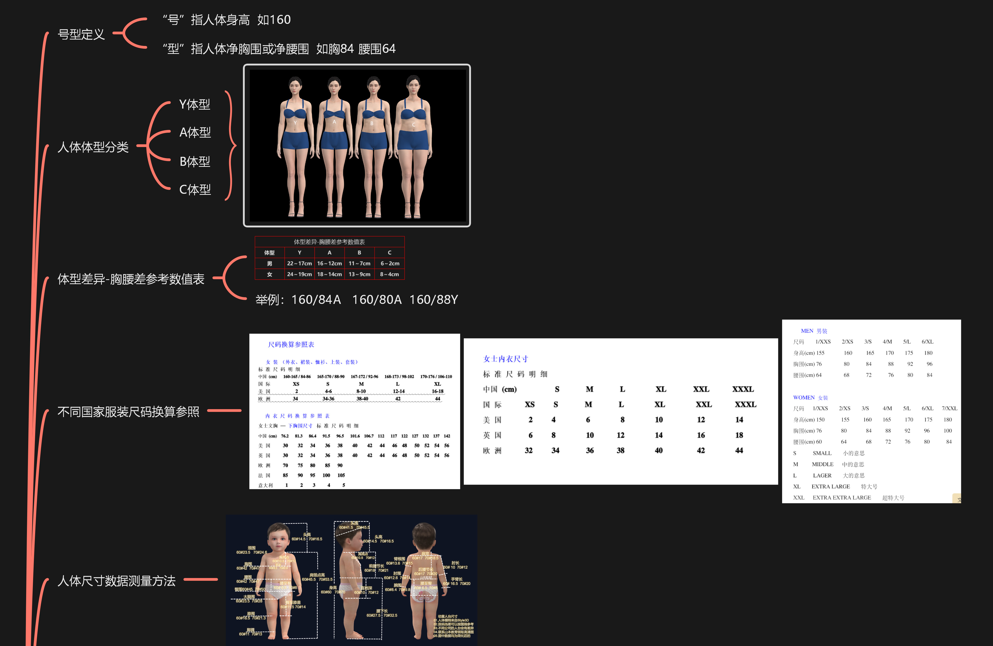Select the four female body models image
The width and height of the screenshot is (993, 646).
pos(357,145)
